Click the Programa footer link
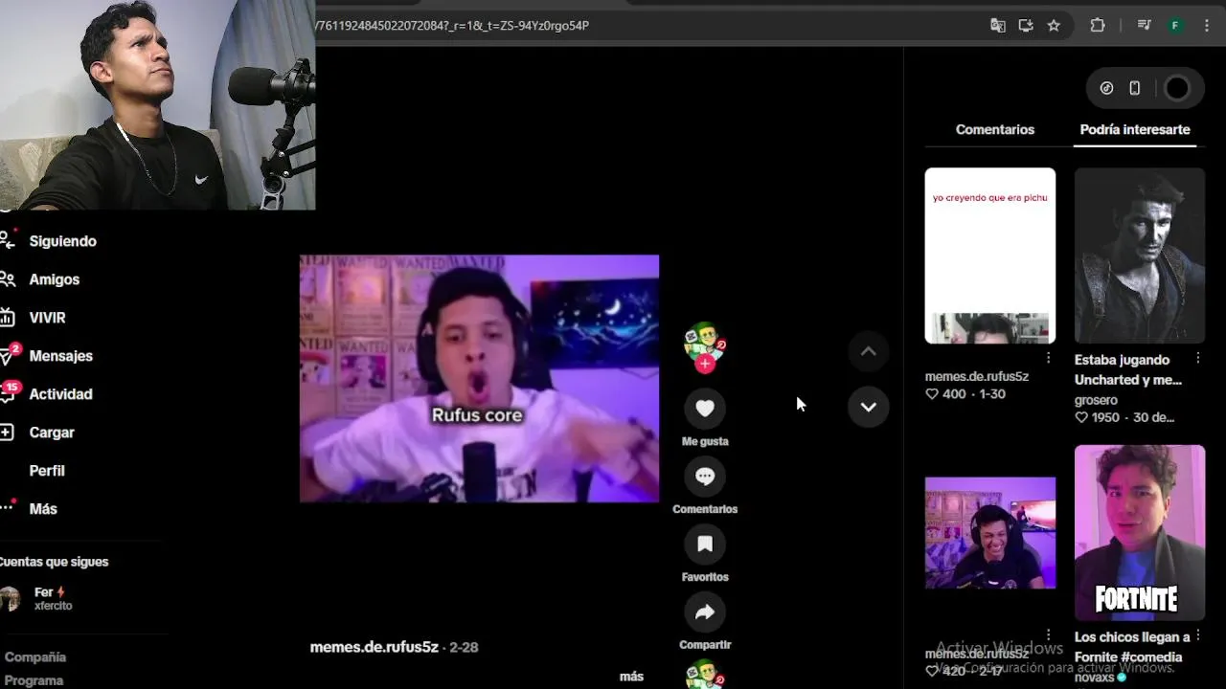This screenshot has width=1226, height=689. pyautogui.click(x=34, y=680)
